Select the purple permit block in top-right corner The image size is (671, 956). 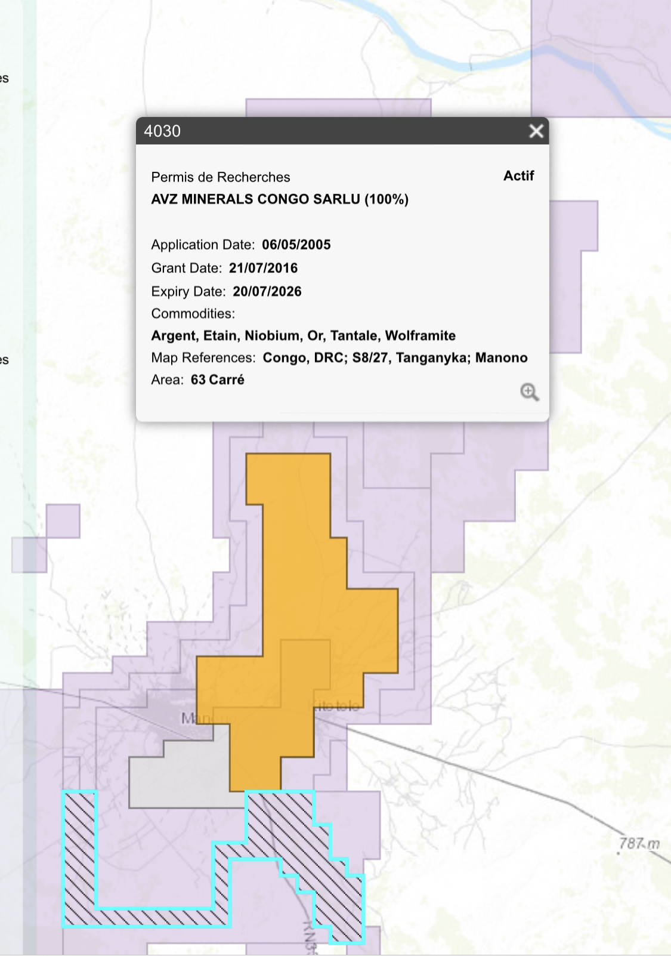click(601, 58)
